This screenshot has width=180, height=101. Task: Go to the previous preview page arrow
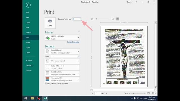tap(92, 93)
